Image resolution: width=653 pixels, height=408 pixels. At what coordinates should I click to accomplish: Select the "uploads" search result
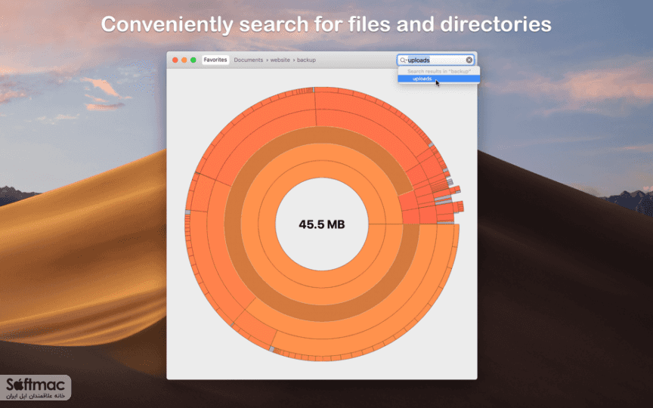tap(438, 79)
